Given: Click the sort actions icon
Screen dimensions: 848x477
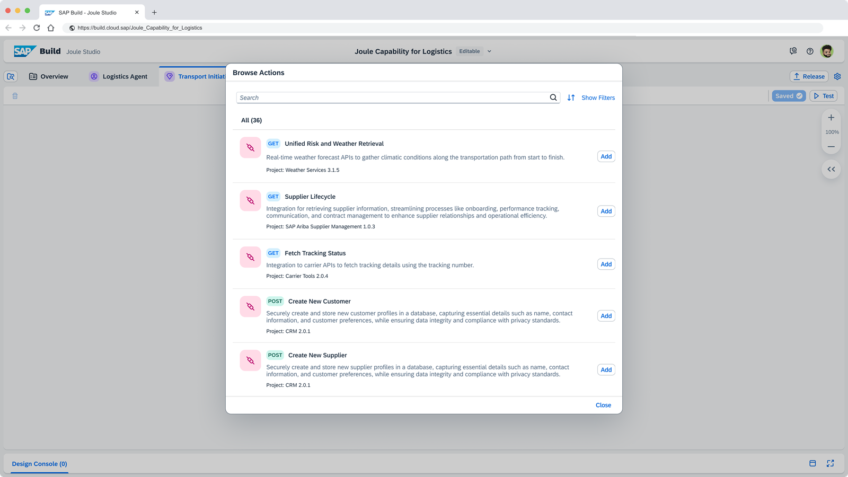Looking at the screenshot, I should [x=571, y=98].
